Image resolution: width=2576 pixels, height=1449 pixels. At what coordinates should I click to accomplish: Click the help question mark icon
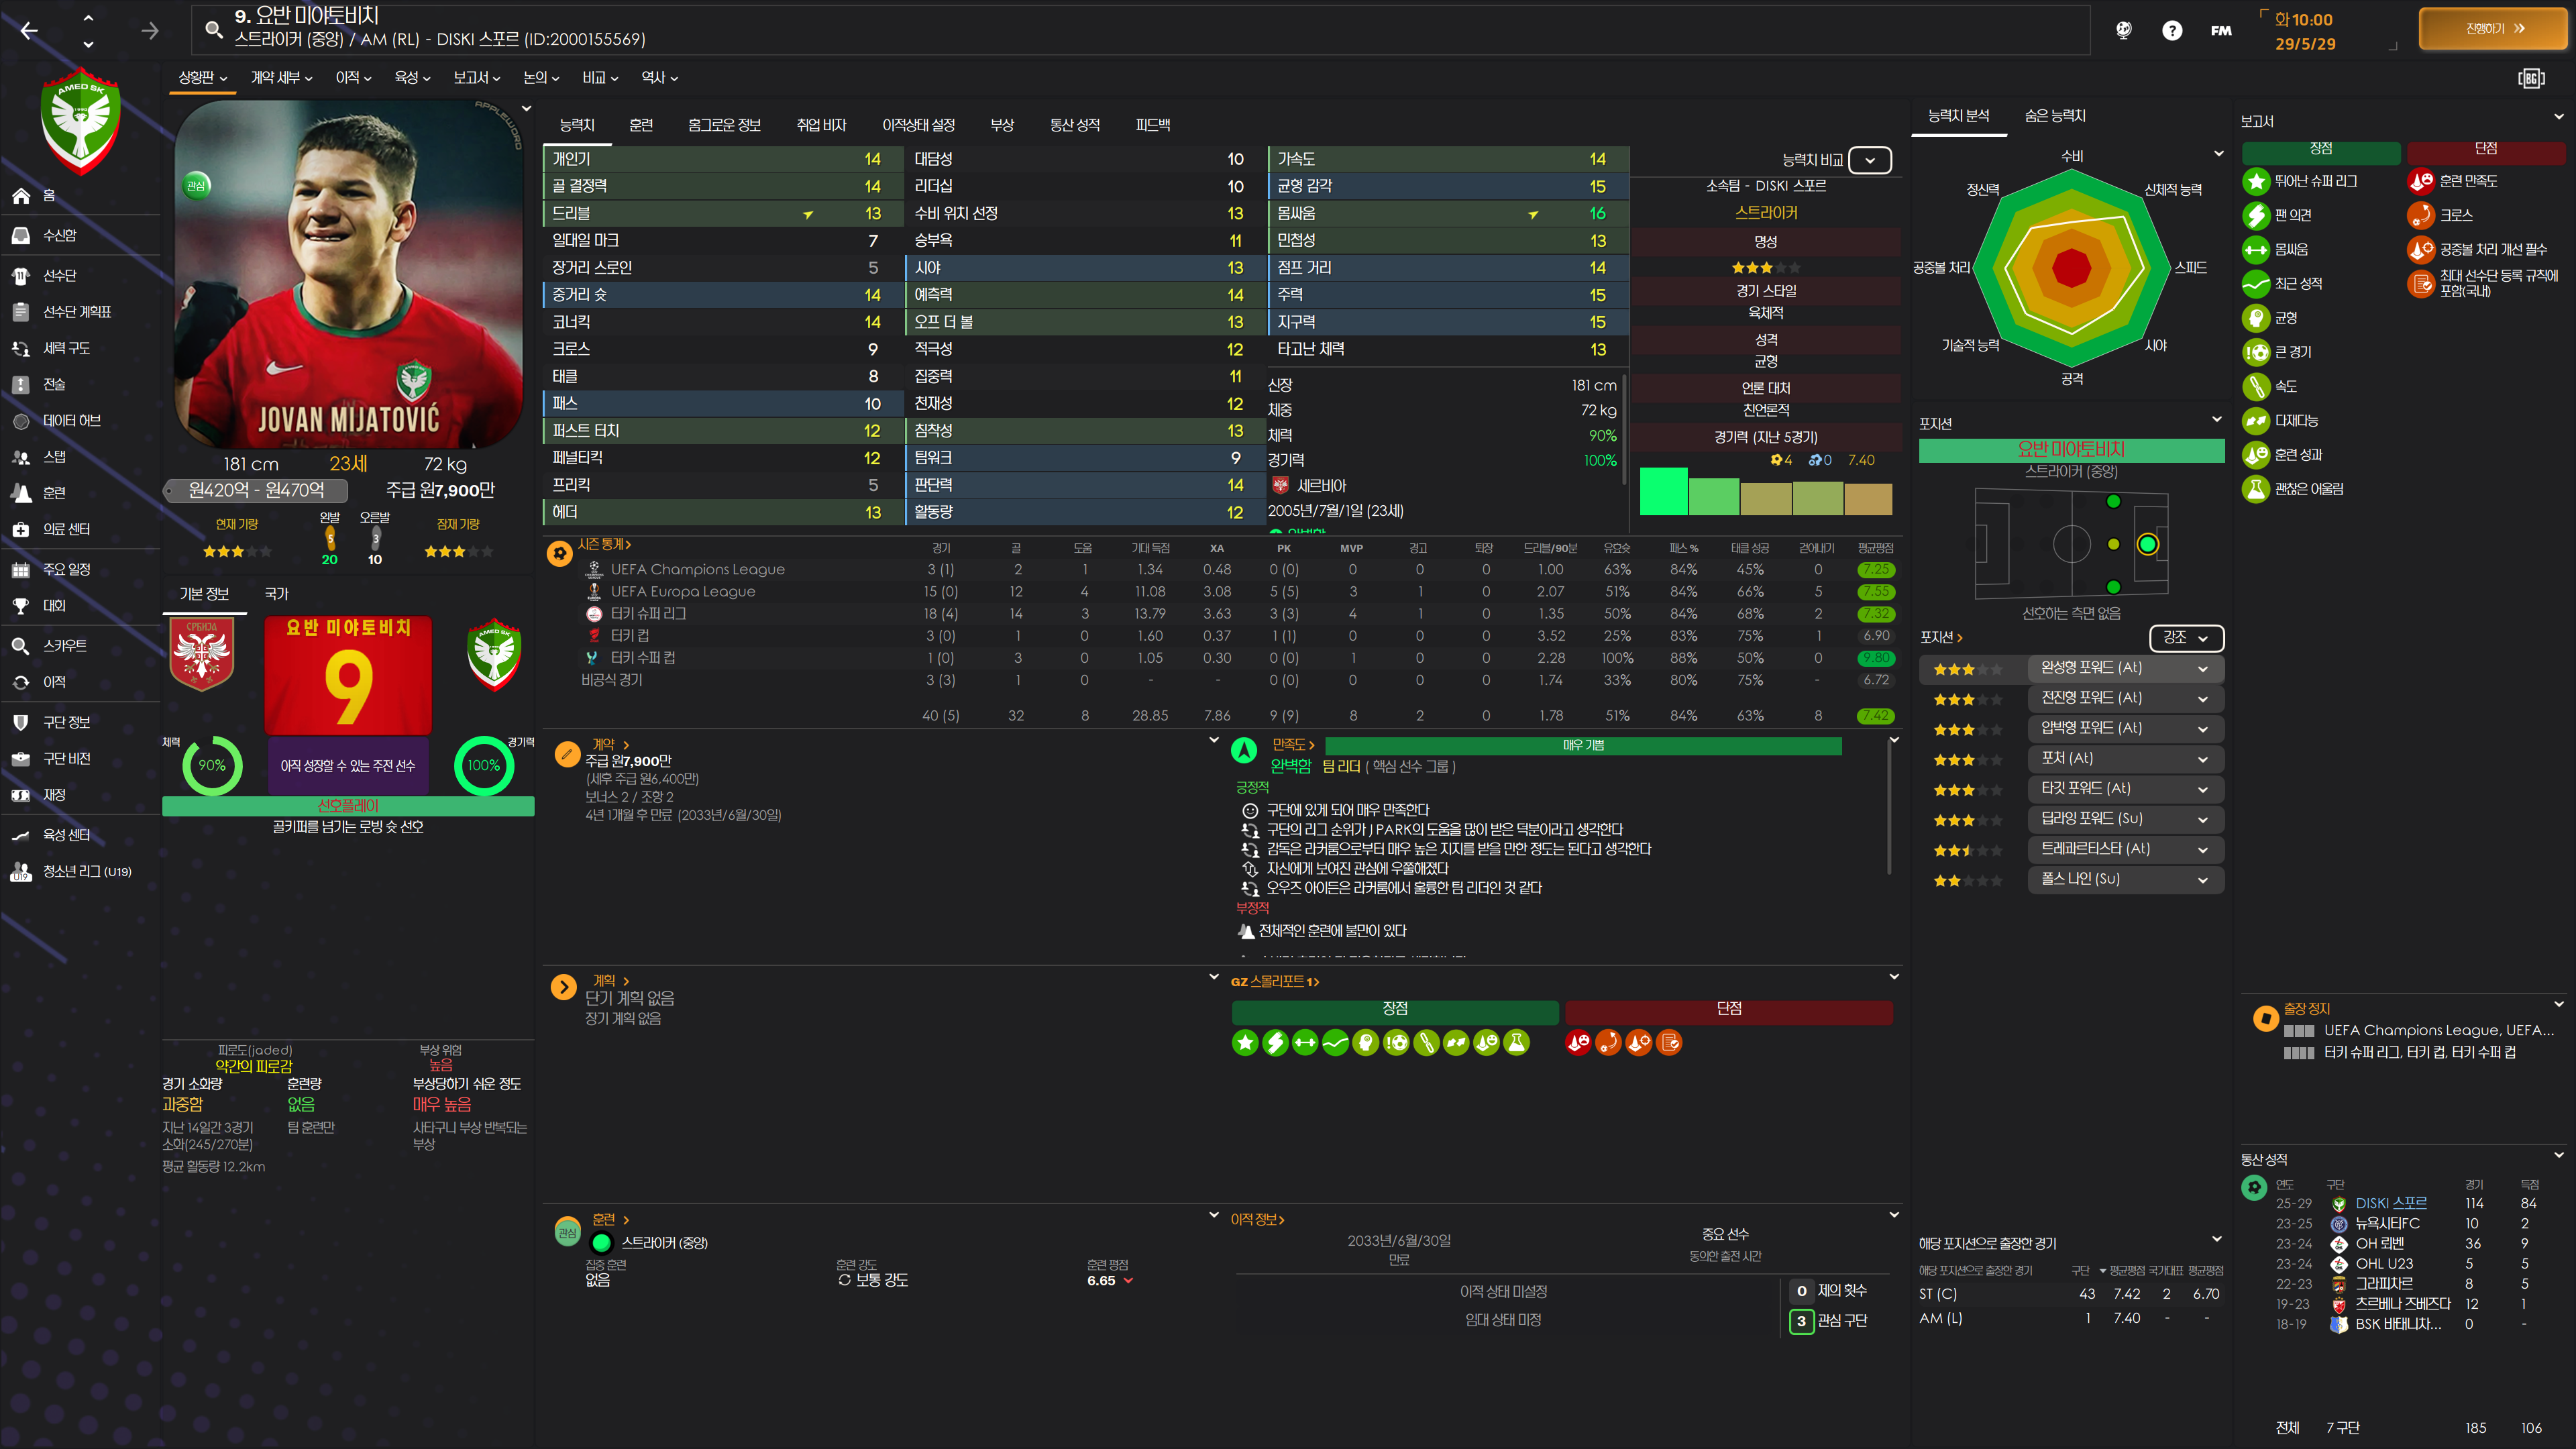coord(2171,31)
